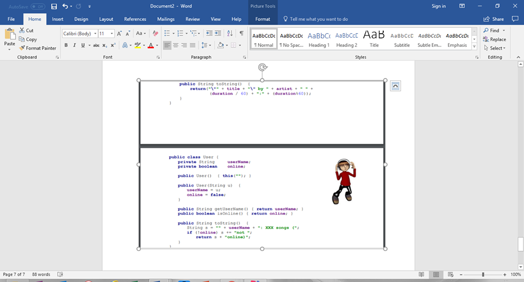Image resolution: width=524 pixels, height=282 pixels.
Task: Click the Clear All Formatting icon
Action: (156, 33)
